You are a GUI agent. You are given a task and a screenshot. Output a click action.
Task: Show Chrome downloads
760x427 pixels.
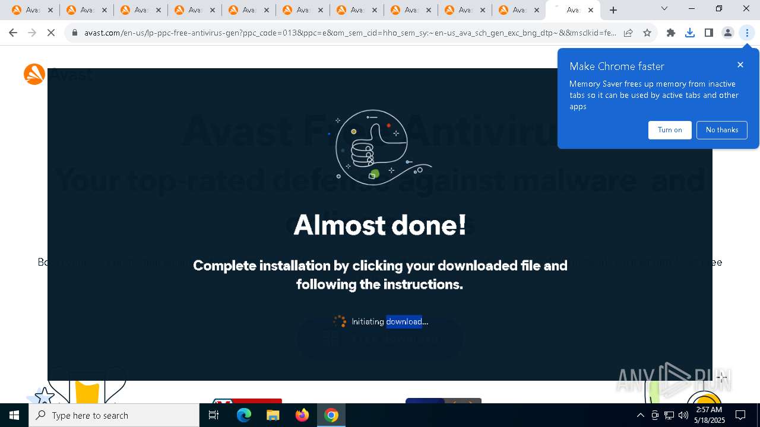tap(690, 33)
